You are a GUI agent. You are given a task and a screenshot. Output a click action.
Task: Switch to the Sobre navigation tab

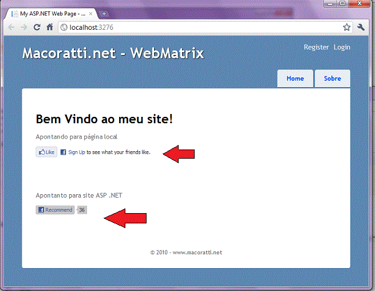point(333,78)
